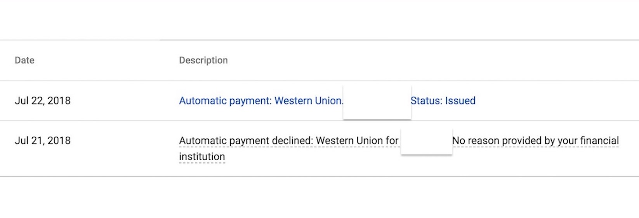Screen dimensions: 639x218
Task: Click the "Status:" word in the Jul 22 row
Action: click(x=426, y=101)
